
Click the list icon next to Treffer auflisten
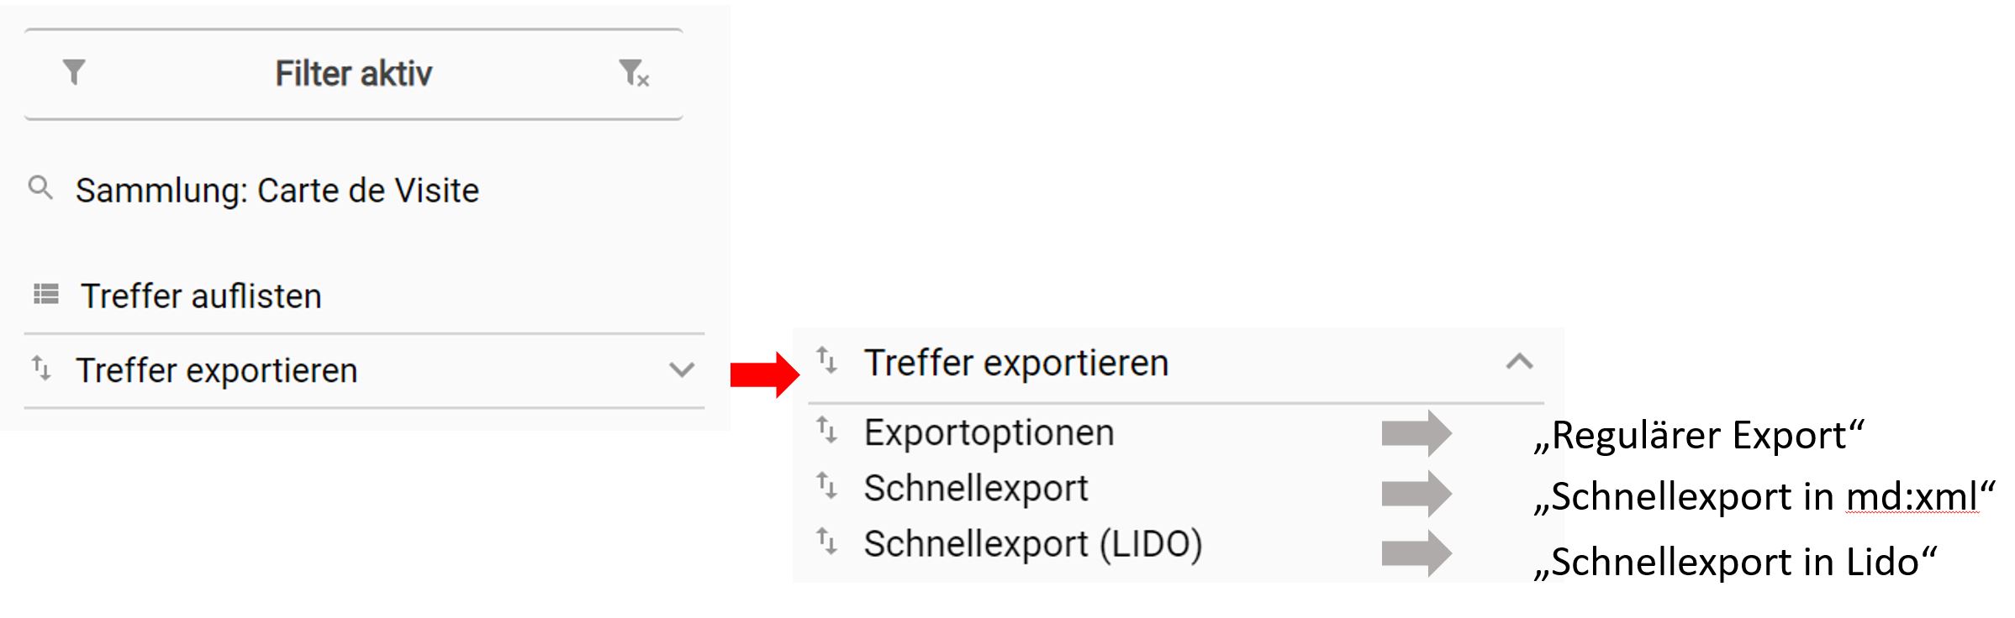click(x=46, y=295)
